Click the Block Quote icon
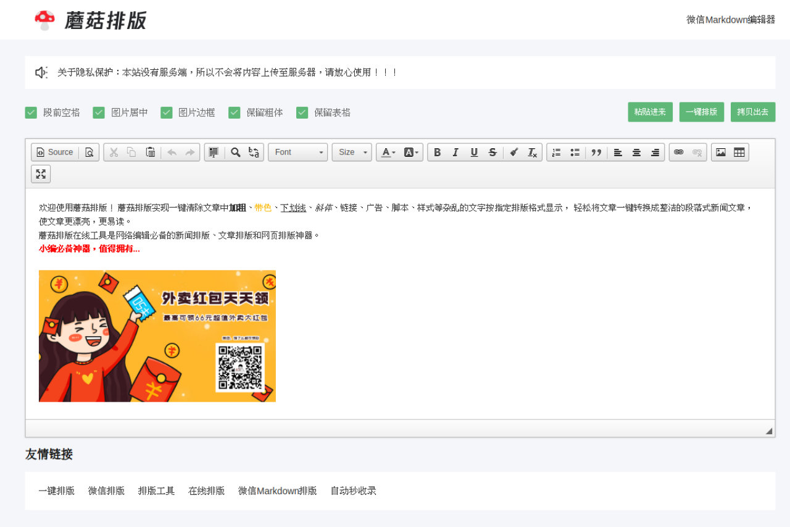 [x=596, y=152]
